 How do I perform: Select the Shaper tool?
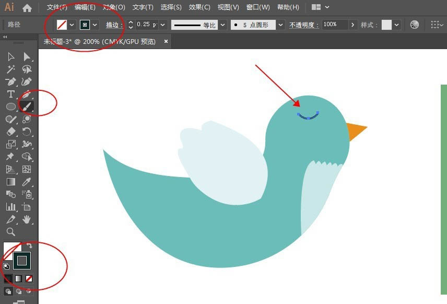click(x=11, y=119)
